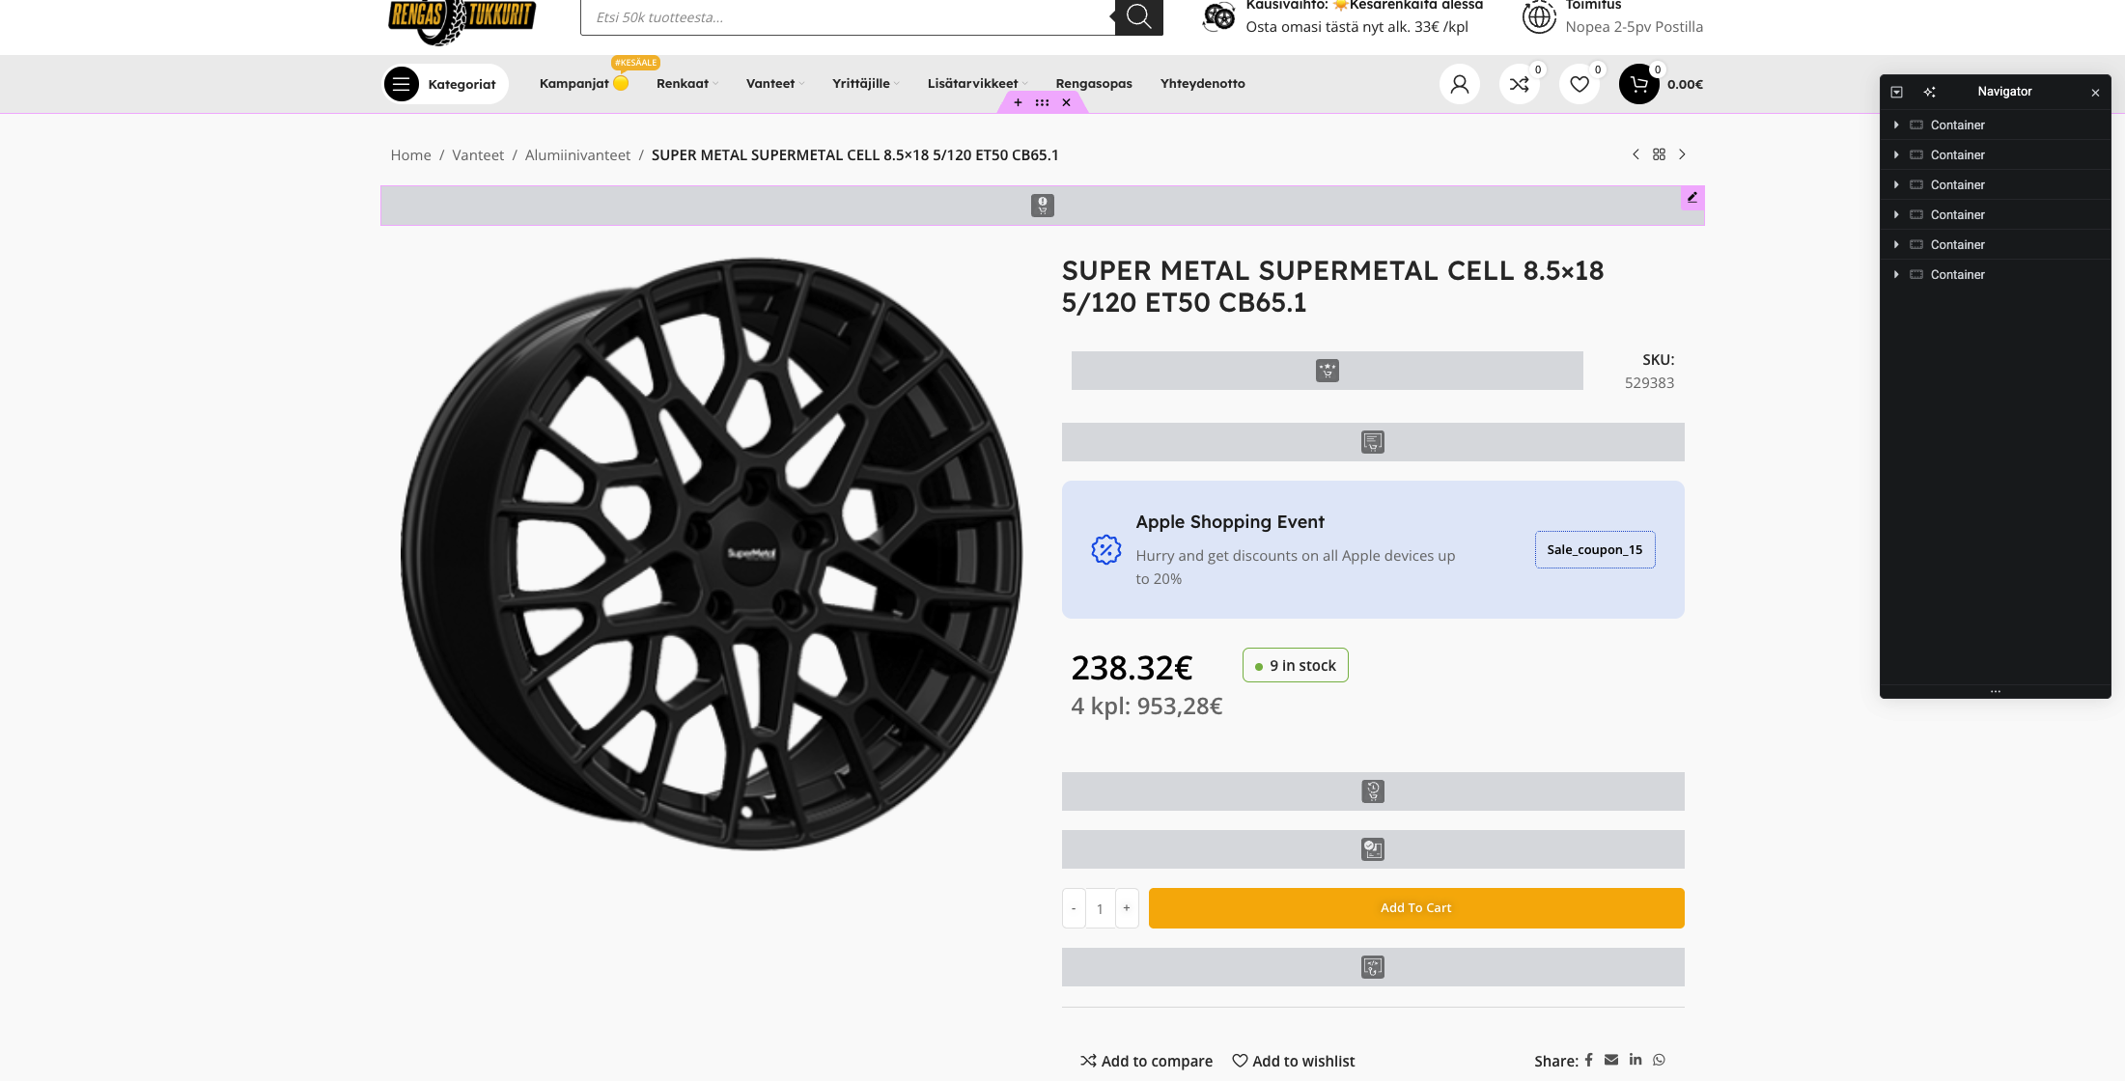Increase quantity with plus button

point(1127,908)
